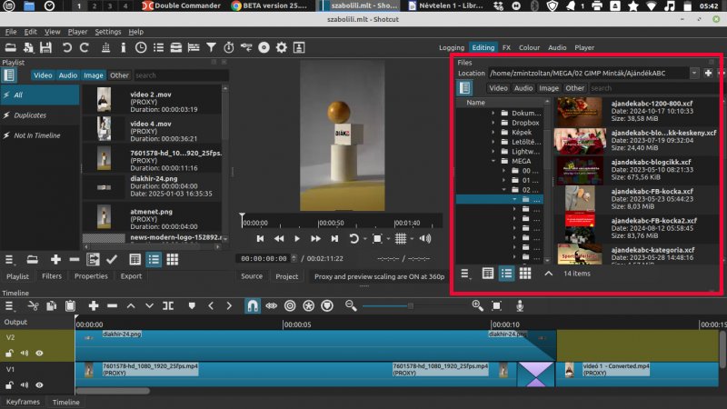
Task: Select the Image filter in Playlist
Action: [x=93, y=75]
